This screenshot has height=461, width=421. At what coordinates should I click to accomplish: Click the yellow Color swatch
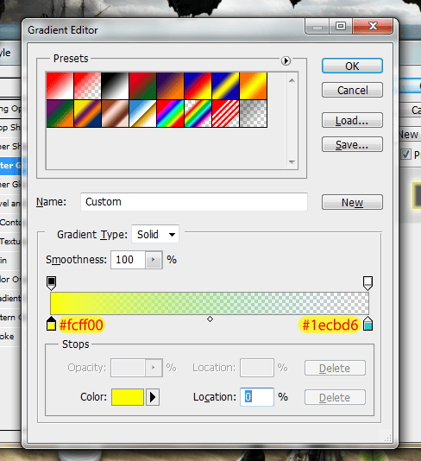128,397
